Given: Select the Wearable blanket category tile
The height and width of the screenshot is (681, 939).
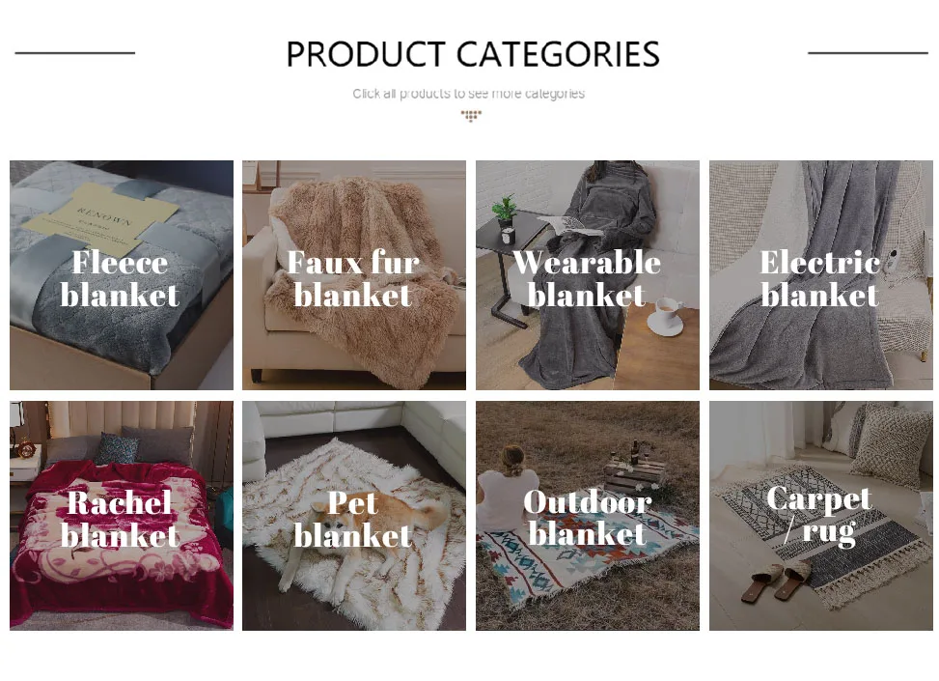Looking at the screenshot, I should coord(588,275).
